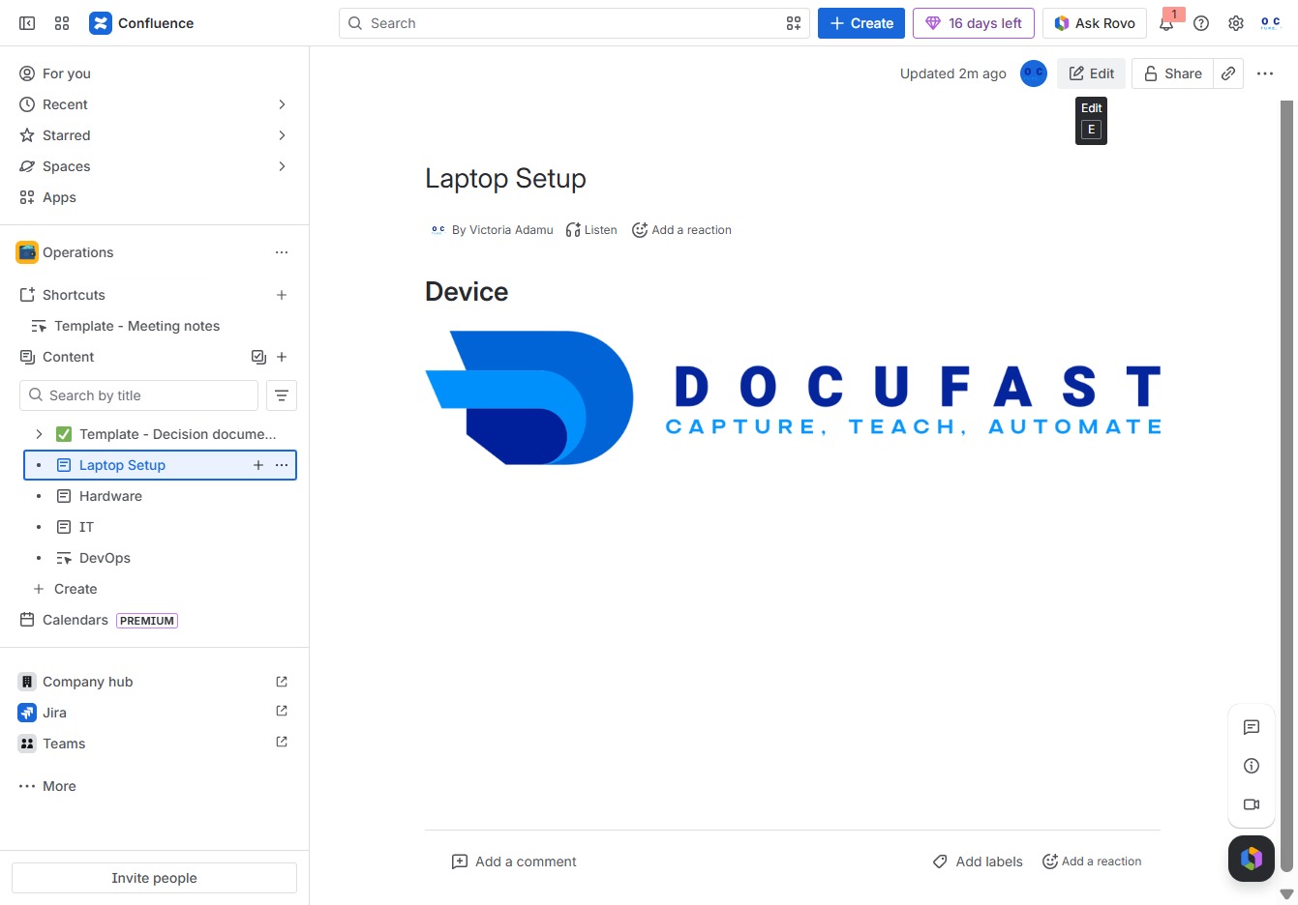Open the Rovo chat floating button
1298x905 pixels.
click(x=1252, y=859)
